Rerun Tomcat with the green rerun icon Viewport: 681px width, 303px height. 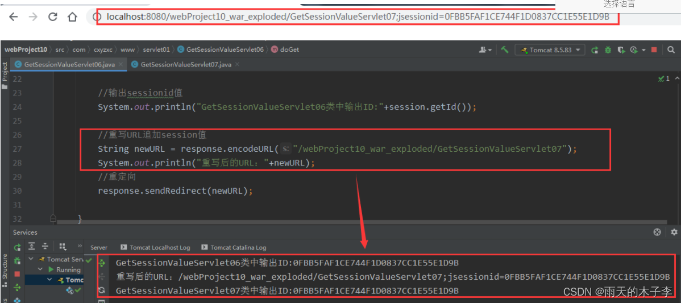595,50
